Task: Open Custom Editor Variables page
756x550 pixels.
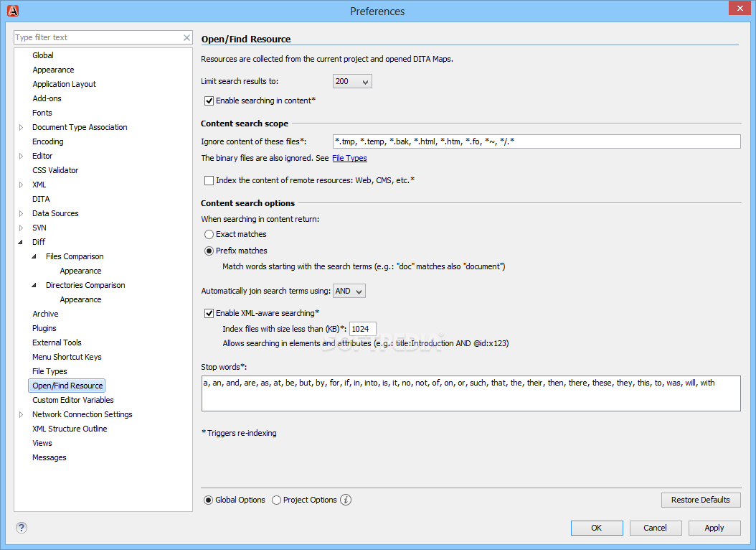Action: (x=73, y=400)
